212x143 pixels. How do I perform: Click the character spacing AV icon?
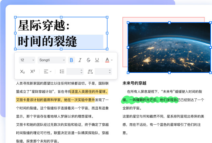click(x=90, y=71)
